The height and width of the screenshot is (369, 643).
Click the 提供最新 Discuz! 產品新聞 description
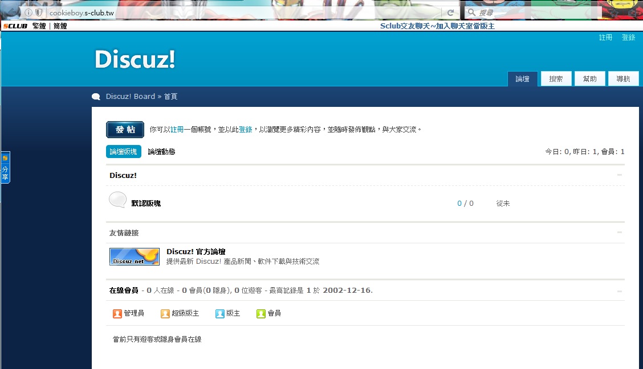(x=243, y=262)
